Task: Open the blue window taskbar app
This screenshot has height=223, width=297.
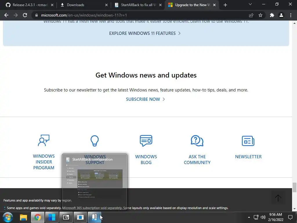Action: click(x=80, y=217)
